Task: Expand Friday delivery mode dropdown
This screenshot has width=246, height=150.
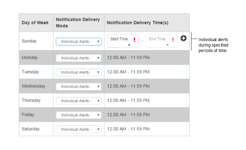Action: pyautogui.click(x=78, y=115)
